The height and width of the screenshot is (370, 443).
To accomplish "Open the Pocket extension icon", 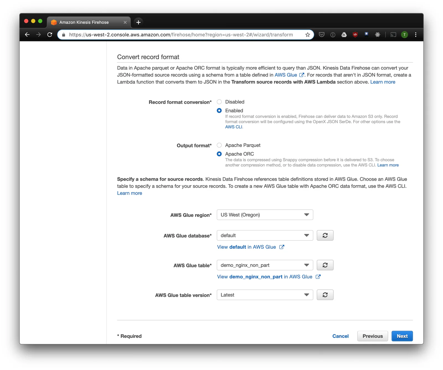I will (321, 35).
